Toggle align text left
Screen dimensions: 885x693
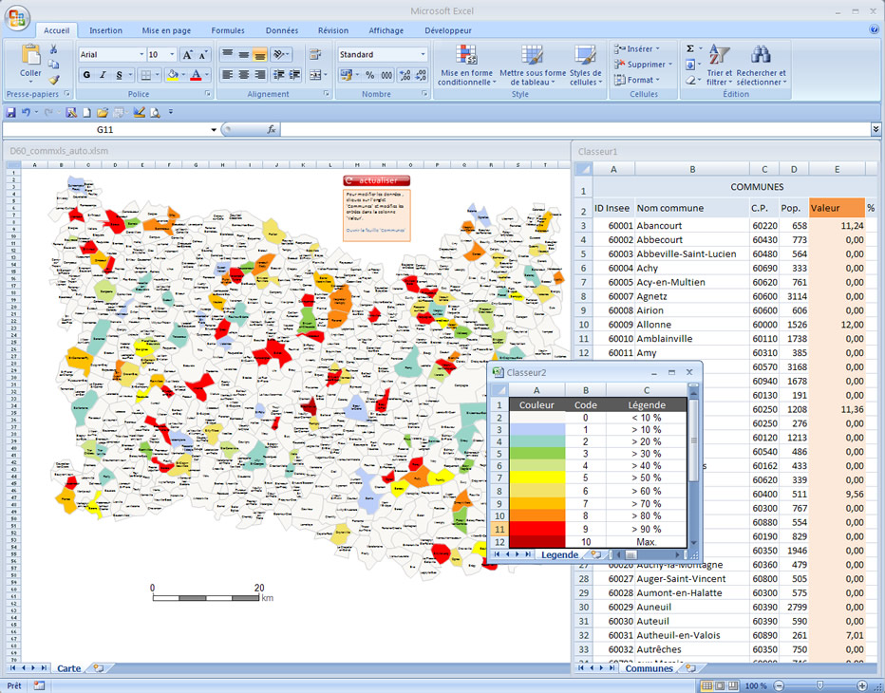(x=228, y=74)
